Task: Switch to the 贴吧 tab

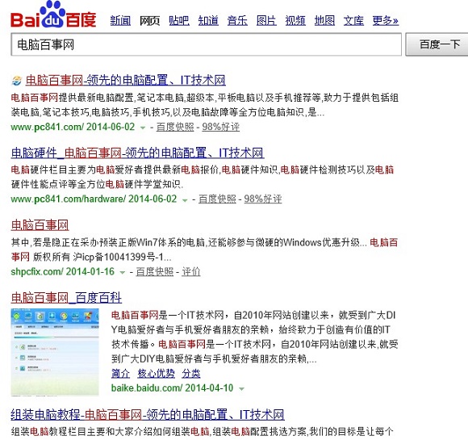Action: point(179,21)
